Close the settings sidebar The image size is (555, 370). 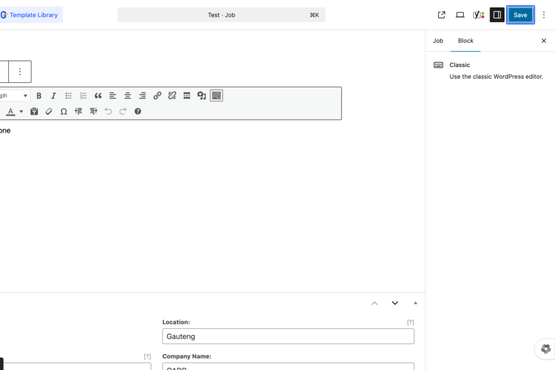(x=544, y=41)
